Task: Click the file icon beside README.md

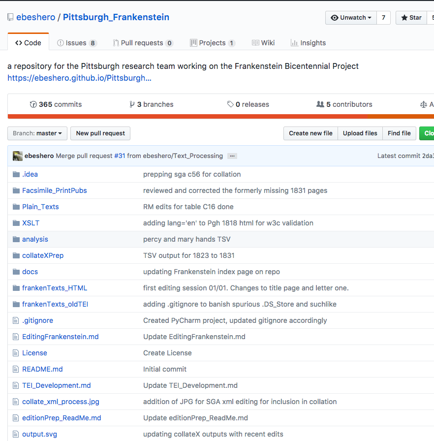Action: [16, 369]
